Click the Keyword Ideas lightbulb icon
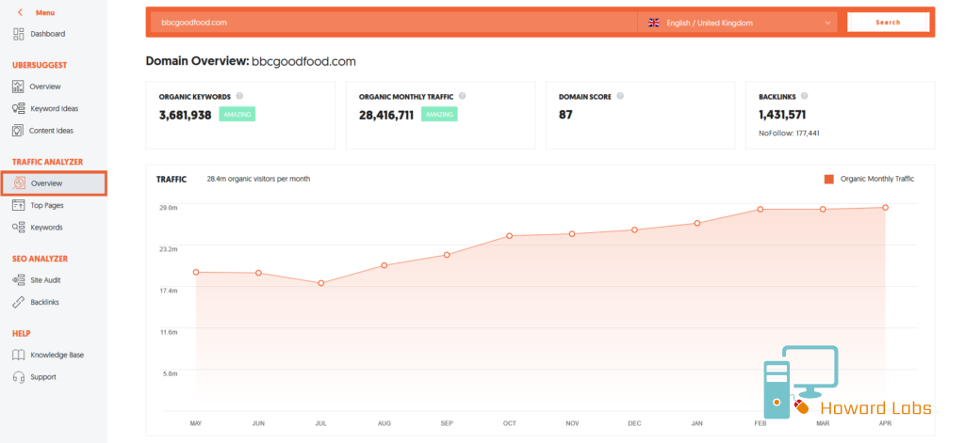 [19, 109]
